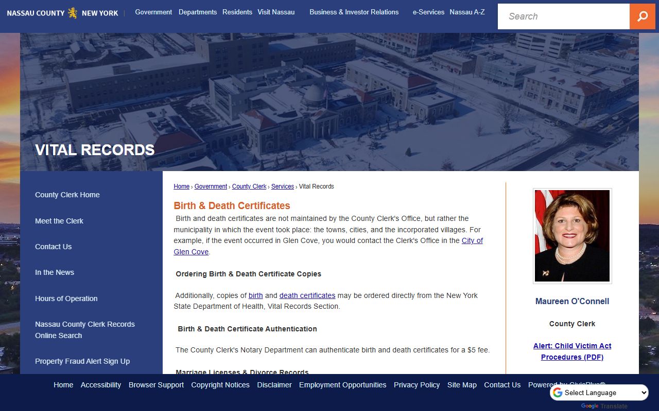Image resolution: width=659 pixels, height=411 pixels.
Task: Click the Google icon in the translate widget
Action: point(558,393)
